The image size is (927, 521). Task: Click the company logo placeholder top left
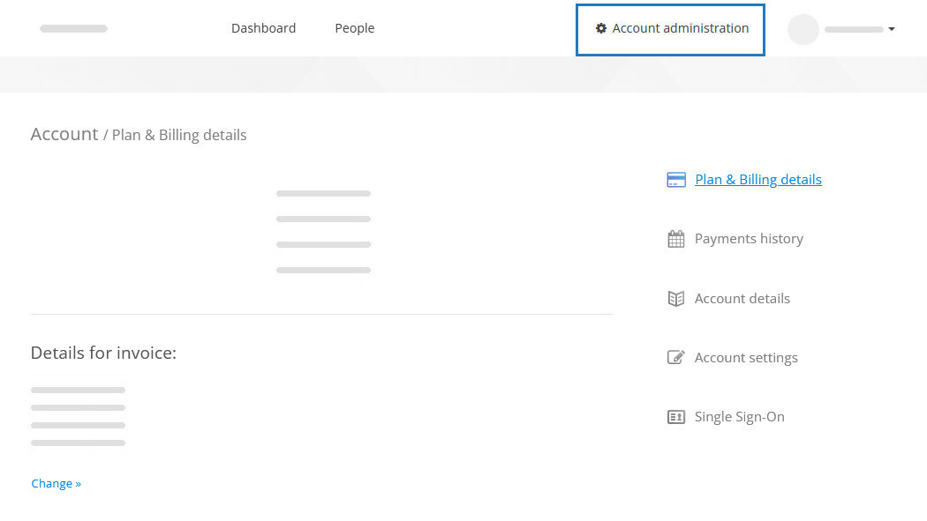73,28
